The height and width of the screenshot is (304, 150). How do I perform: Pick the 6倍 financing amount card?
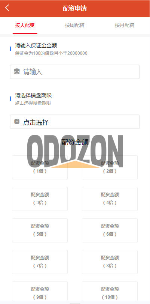tap(110, 230)
